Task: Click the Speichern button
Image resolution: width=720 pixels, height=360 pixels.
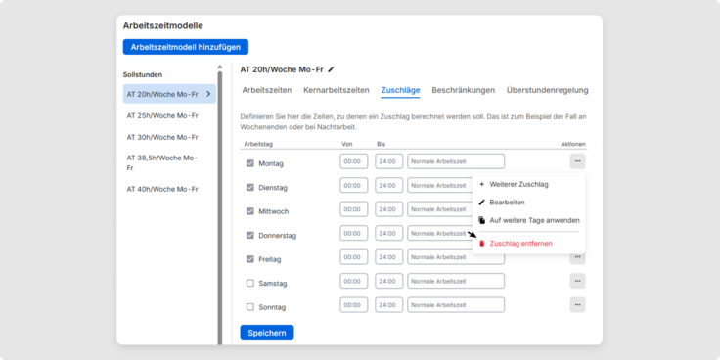Action: coord(267,333)
